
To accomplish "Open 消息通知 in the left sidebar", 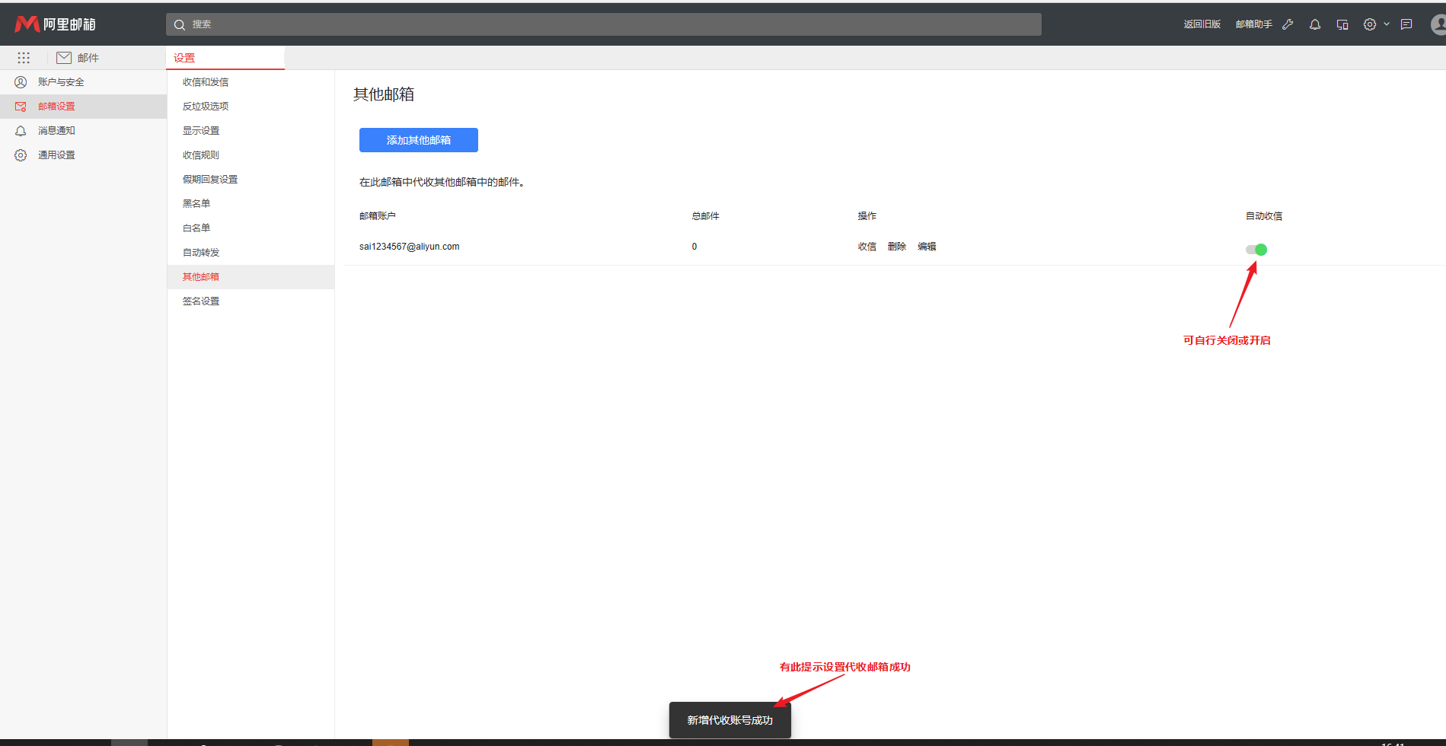I will 56,131.
